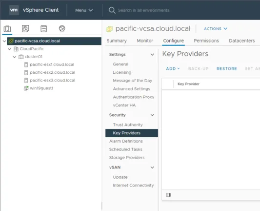Open vCenter HA
Viewport: 260px width, 211px height.
[124, 105]
